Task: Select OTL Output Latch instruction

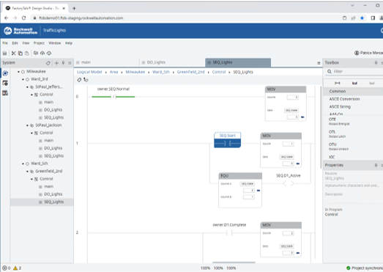Action: [338, 133]
